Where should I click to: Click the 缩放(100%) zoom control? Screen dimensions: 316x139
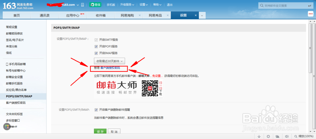(304, 136)
